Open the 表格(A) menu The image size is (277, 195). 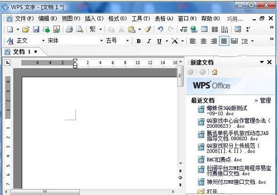pos(164,18)
